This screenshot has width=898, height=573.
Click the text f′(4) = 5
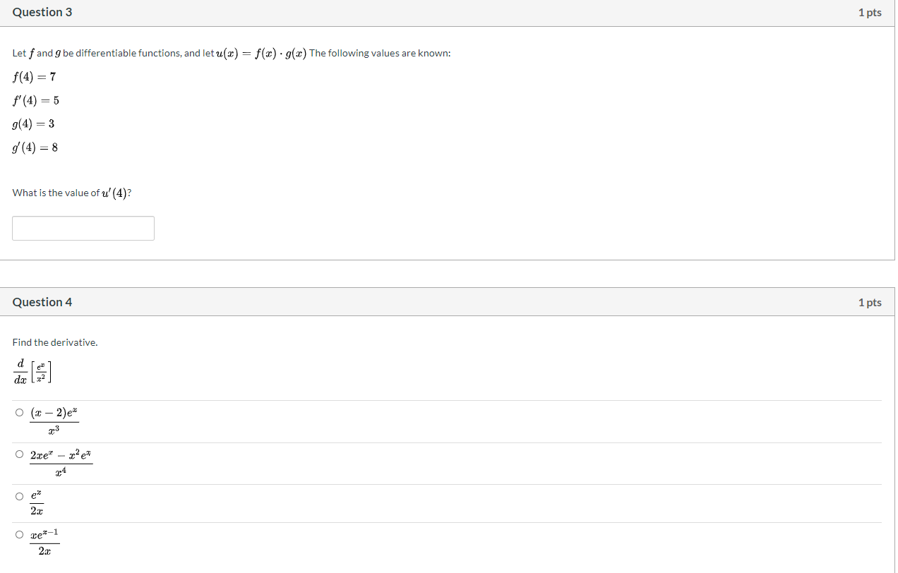click(x=35, y=100)
